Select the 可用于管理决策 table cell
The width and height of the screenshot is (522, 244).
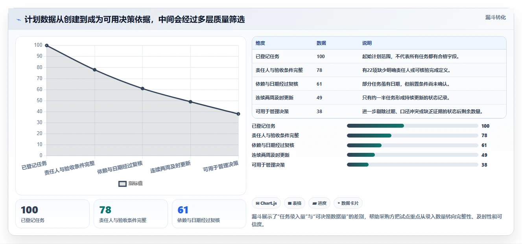click(272, 112)
